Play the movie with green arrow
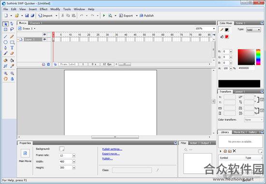Viewport: 266px width, 184px height. click(104, 15)
